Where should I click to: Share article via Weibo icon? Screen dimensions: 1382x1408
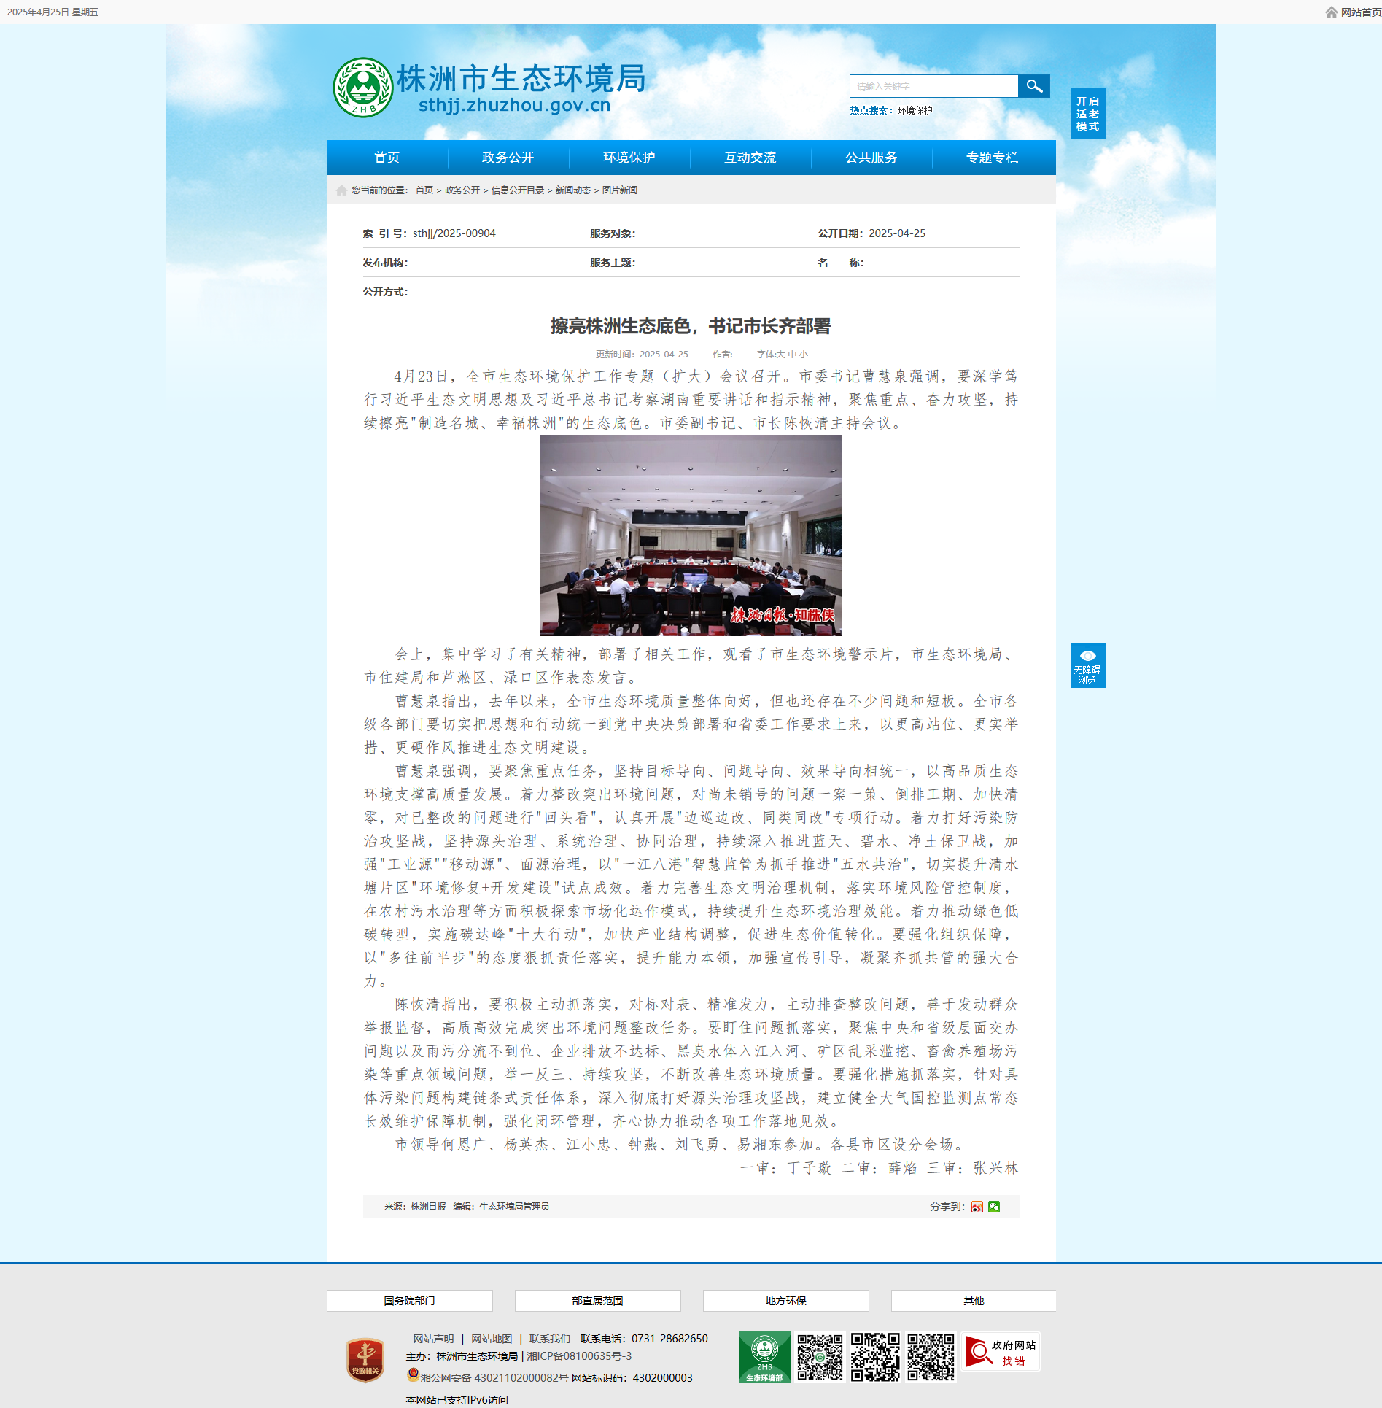point(977,1207)
